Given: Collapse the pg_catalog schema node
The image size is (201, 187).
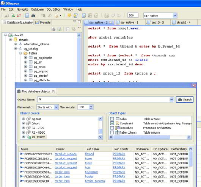Looking at the screenshot, I should (x=16, y=48).
